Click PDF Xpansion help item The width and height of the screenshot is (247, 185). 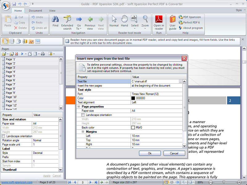click(x=190, y=17)
